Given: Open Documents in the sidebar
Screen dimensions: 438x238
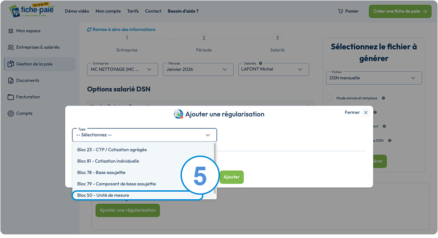Looking at the screenshot, I should pyautogui.click(x=28, y=81).
